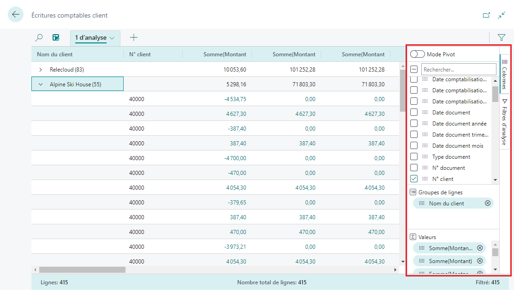Click the columns list scrollbar thumb
The height and width of the screenshot is (294, 514).
click(495, 95)
